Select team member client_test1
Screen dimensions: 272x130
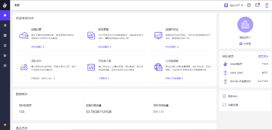[x=238, y=73]
